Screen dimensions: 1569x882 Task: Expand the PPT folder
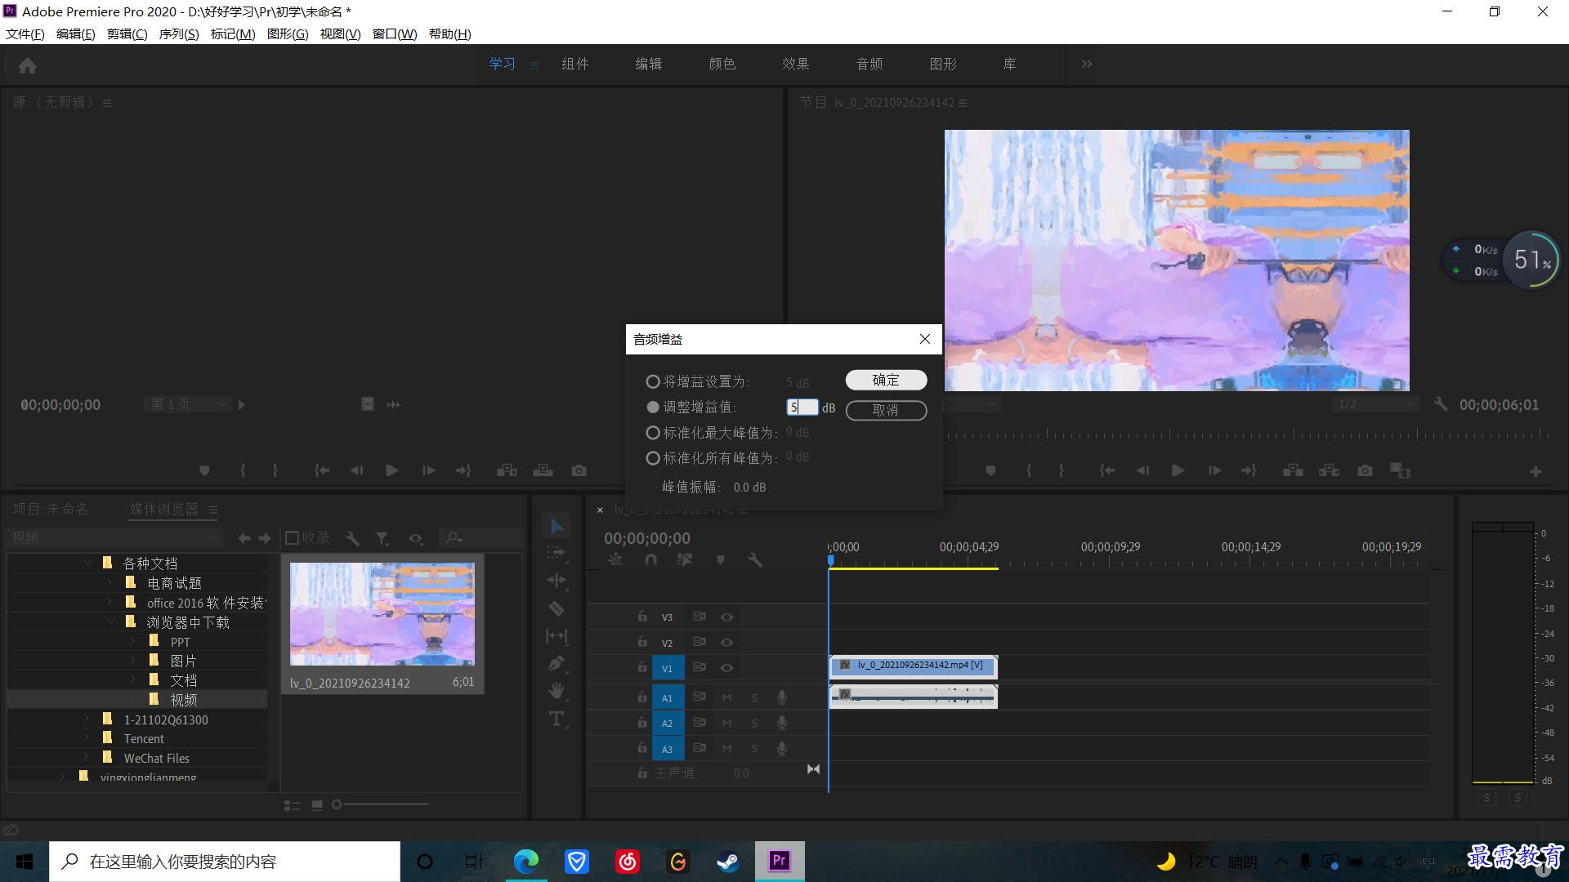point(133,641)
